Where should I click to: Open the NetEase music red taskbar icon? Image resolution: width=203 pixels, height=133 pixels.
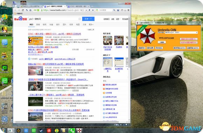pos(49,131)
